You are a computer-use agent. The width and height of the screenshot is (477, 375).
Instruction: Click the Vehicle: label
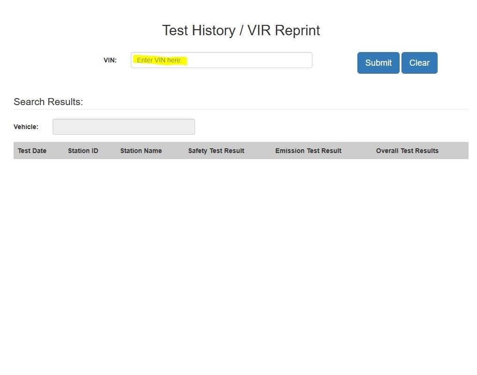26,127
